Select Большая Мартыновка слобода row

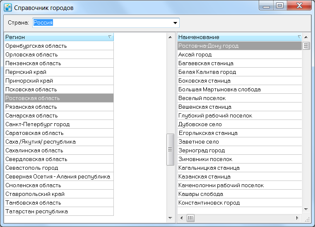(240, 89)
